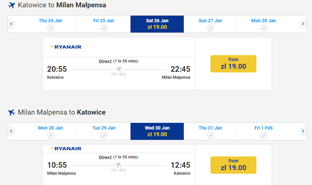Click the FR 1426 flight number
This screenshot has height=185, width=312.
pos(119,74)
